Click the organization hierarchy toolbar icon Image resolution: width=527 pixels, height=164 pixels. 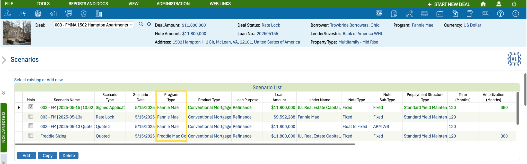click(x=8, y=13)
